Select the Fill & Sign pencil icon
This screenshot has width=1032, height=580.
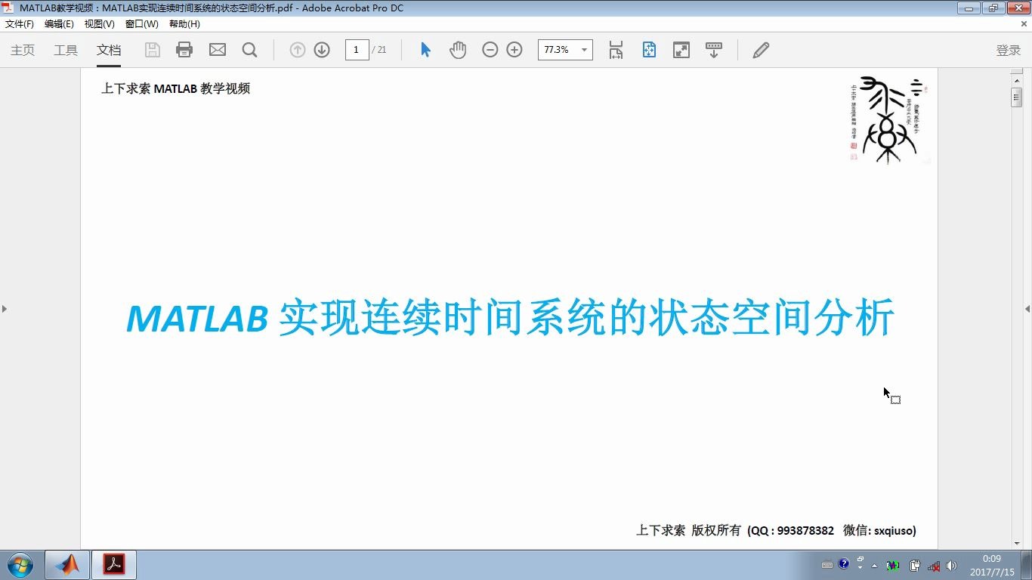(x=761, y=49)
